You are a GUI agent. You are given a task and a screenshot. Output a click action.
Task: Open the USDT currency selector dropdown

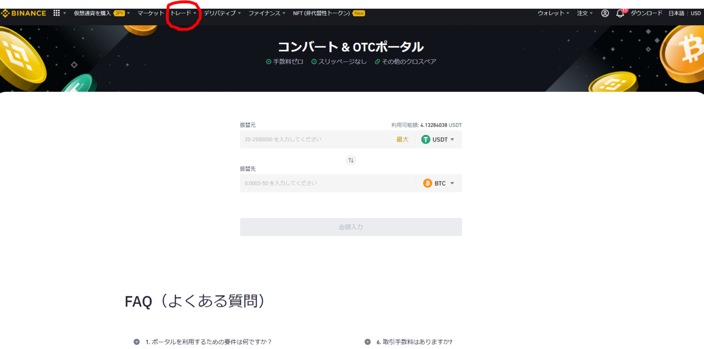tap(439, 139)
